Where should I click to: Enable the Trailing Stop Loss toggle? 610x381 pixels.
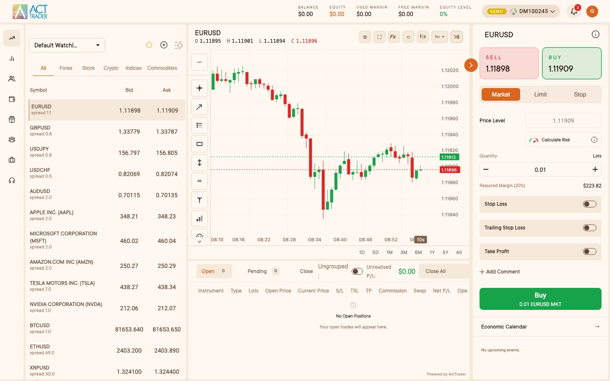[x=590, y=228]
